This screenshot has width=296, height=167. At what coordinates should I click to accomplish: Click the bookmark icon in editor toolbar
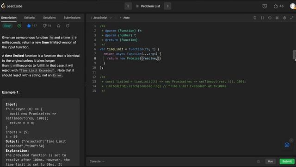pos(255,18)
